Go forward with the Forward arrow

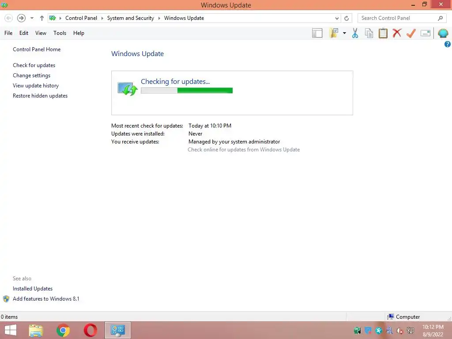click(21, 18)
